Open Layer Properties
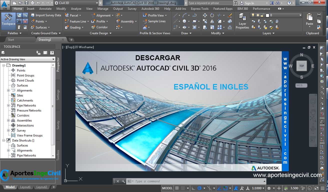The height and width of the screenshot is (192, 328). (x=242, y=21)
